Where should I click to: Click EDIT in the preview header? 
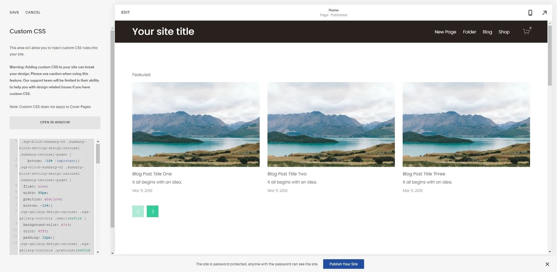125,12
